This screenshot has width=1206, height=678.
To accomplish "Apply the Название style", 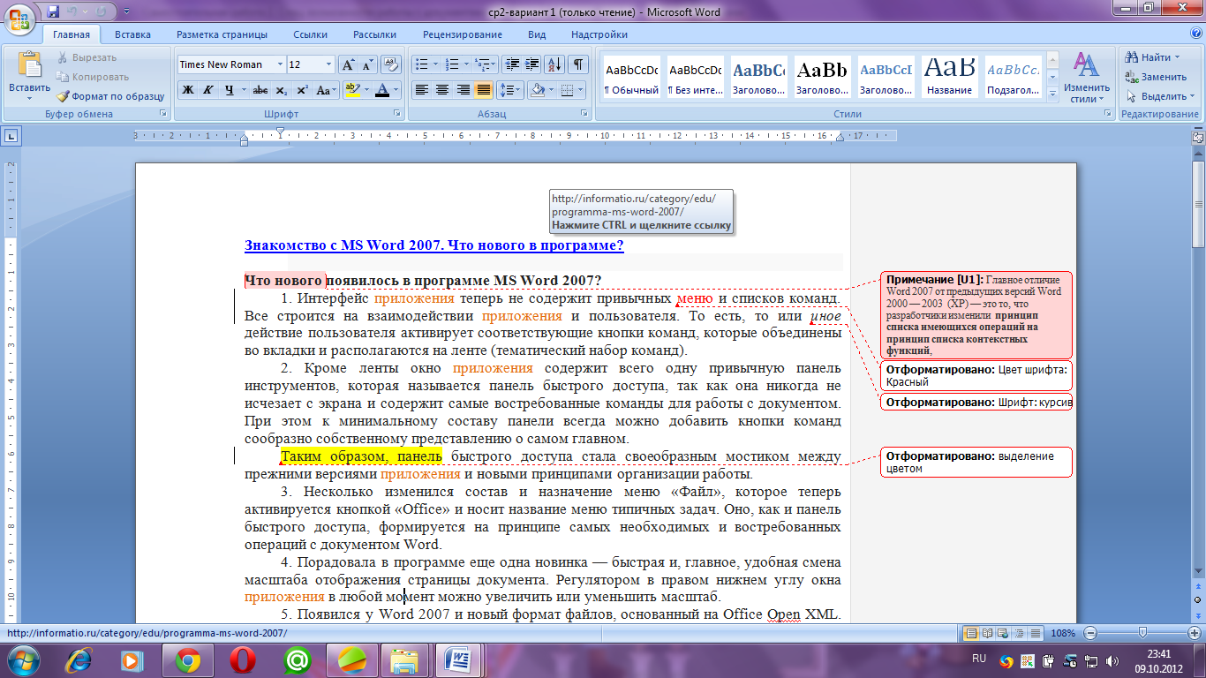I will pyautogui.click(x=950, y=78).
